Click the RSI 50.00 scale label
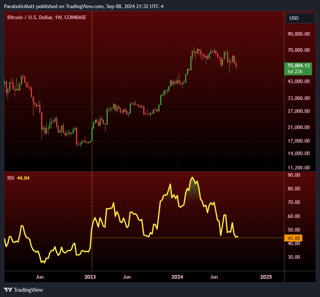Viewport: 320px width, 297px height. (294, 230)
